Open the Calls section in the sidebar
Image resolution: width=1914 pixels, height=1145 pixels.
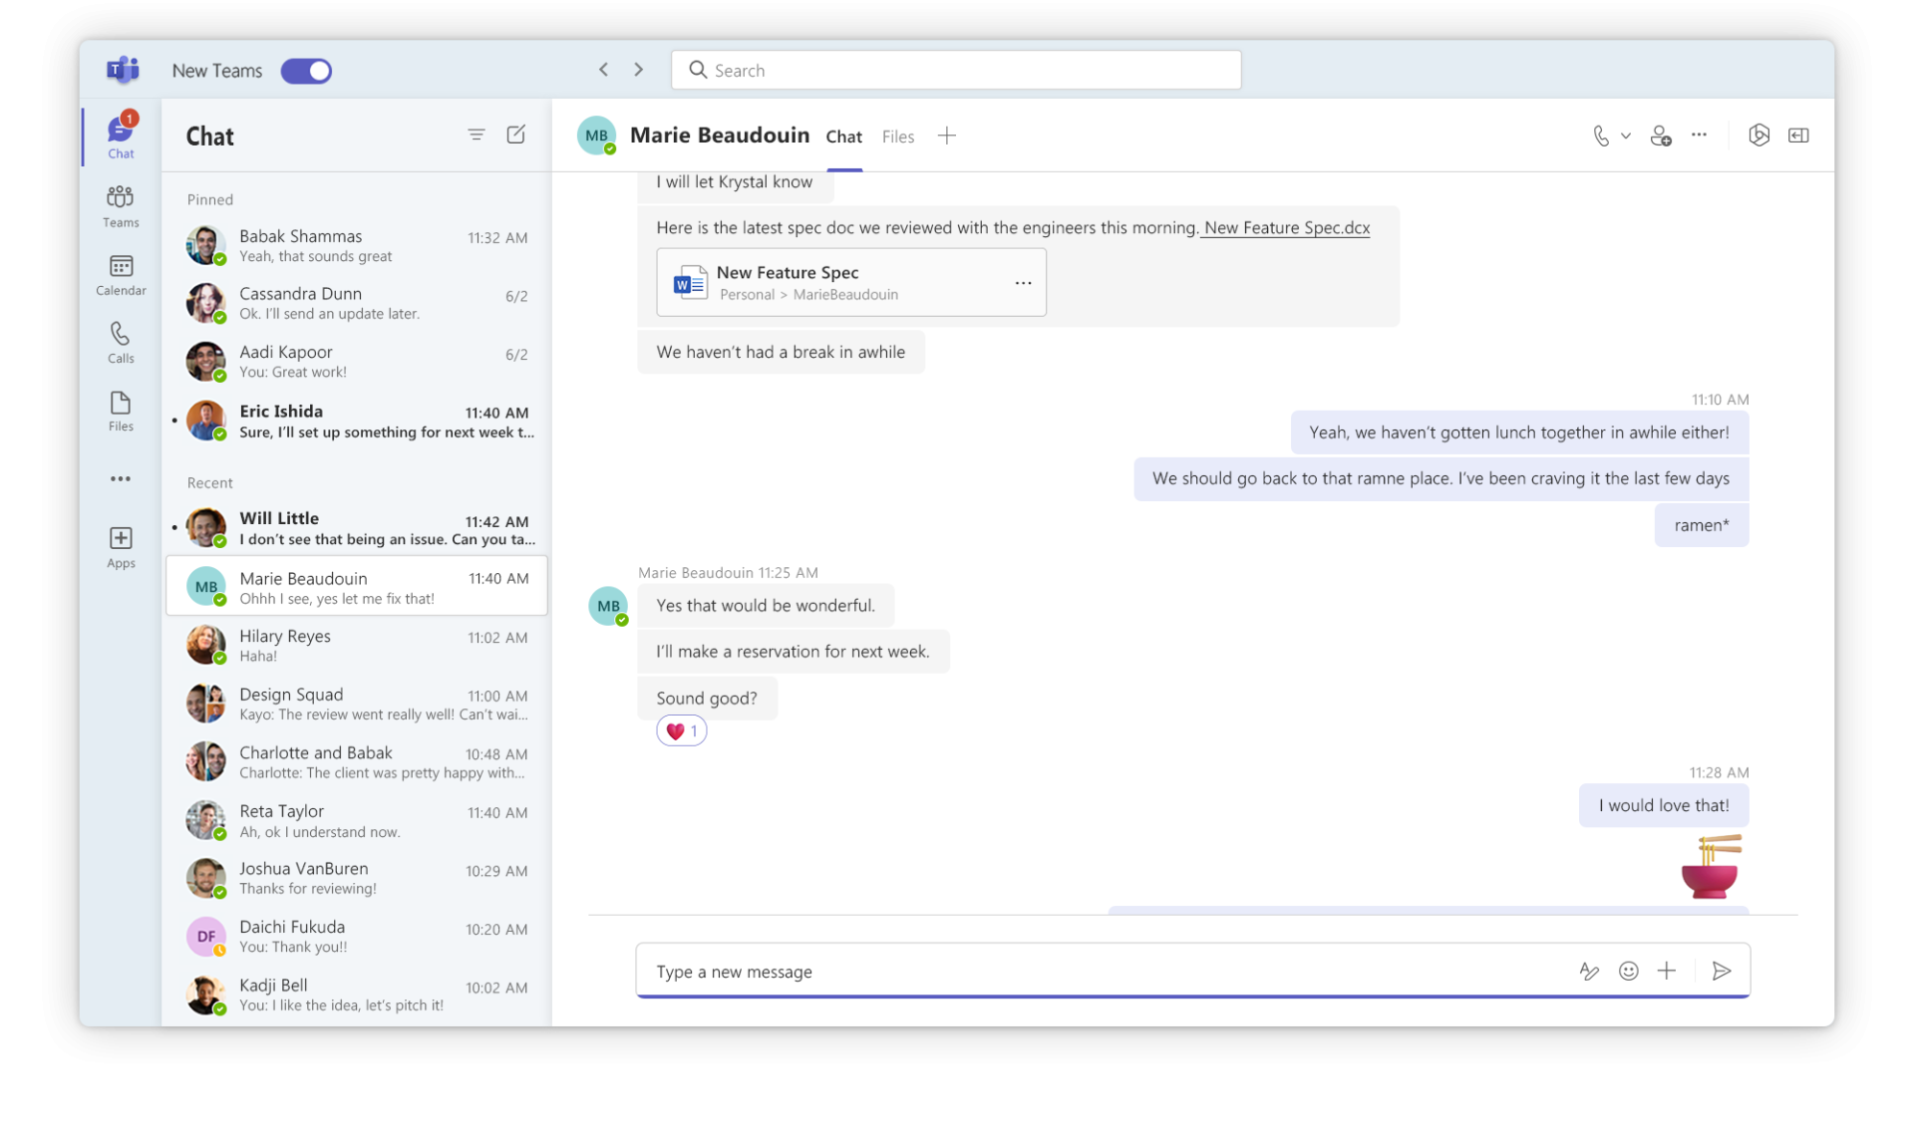[x=120, y=343]
